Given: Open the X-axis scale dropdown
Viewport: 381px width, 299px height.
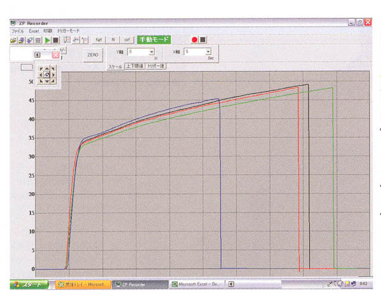Looking at the screenshot, I should pyautogui.click(x=208, y=51).
